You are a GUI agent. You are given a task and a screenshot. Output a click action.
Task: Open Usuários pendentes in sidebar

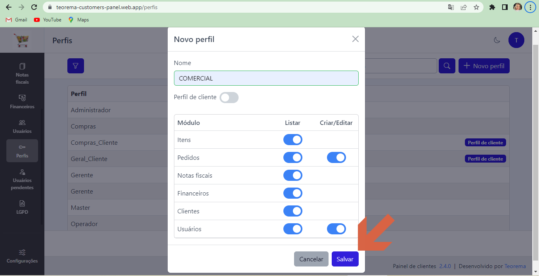click(x=22, y=179)
